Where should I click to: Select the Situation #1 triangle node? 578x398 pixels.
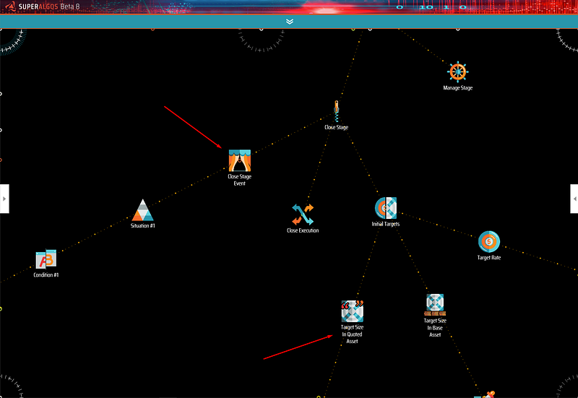(142, 210)
